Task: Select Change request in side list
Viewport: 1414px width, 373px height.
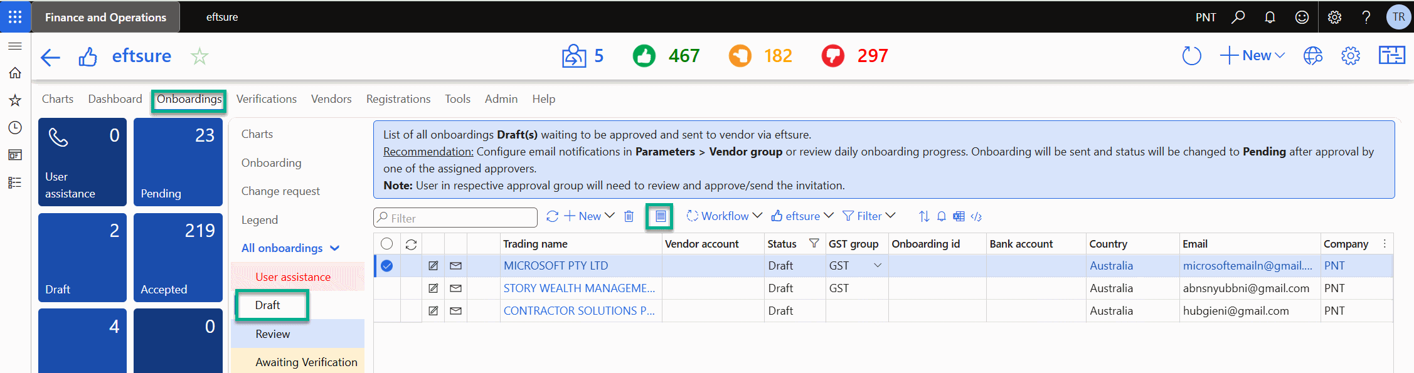Action: coord(280,191)
